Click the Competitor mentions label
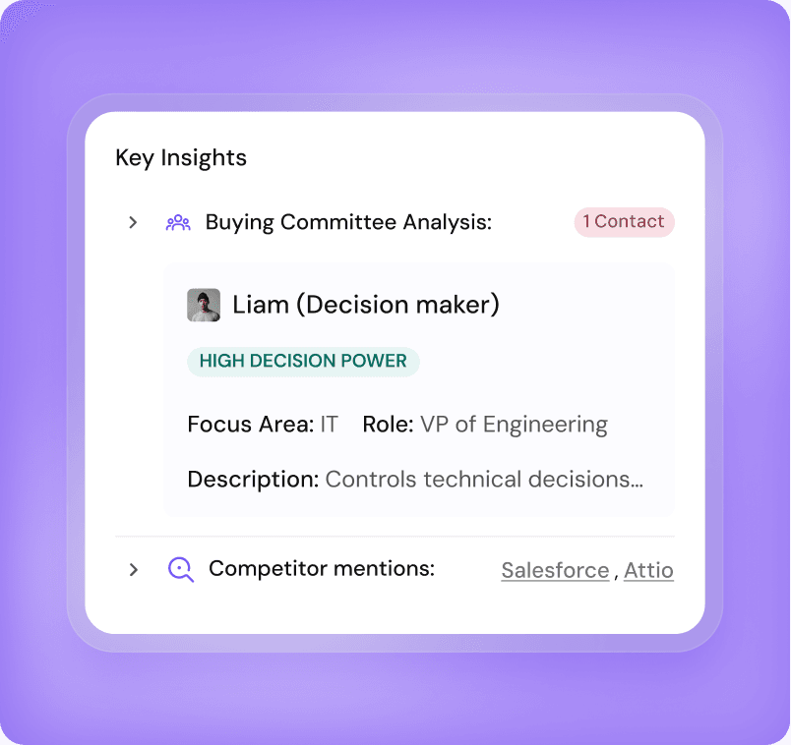Image resolution: width=791 pixels, height=745 pixels. click(322, 569)
